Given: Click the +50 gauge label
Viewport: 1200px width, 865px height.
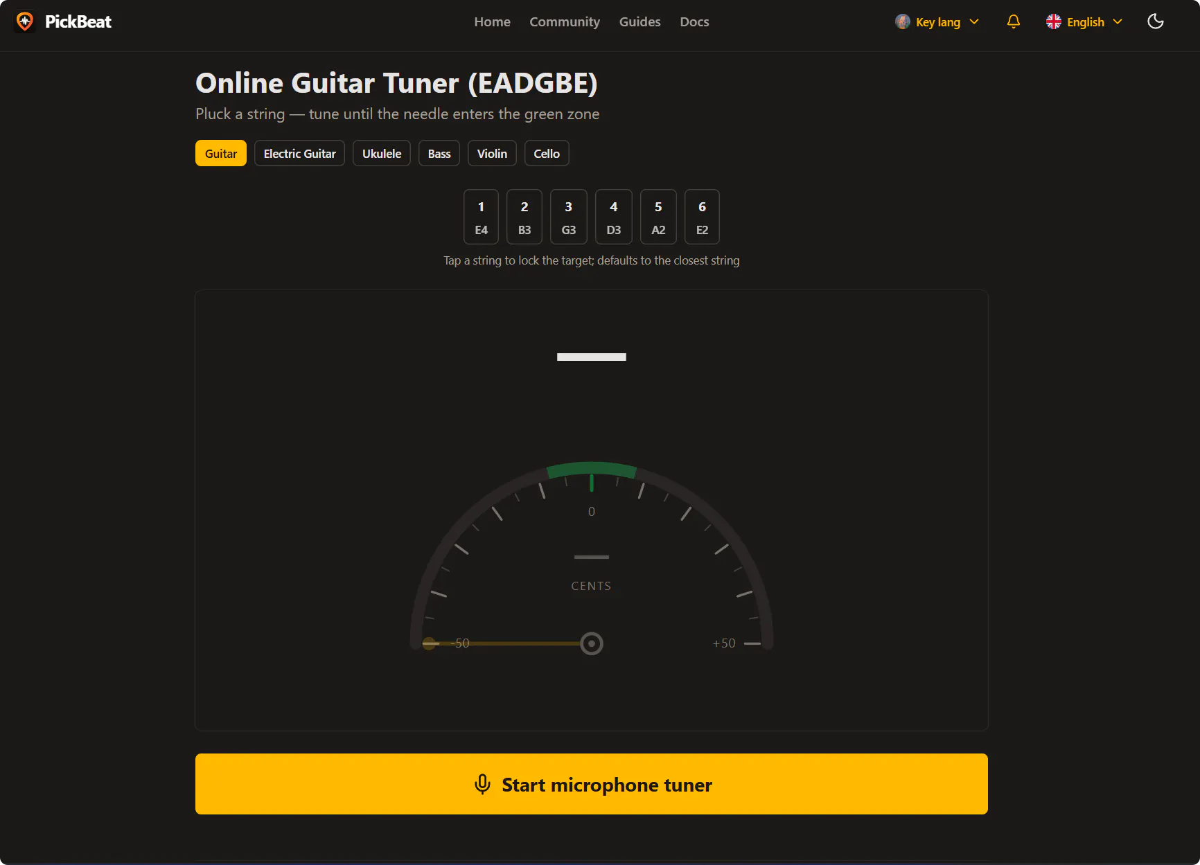Looking at the screenshot, I should 724,643.
